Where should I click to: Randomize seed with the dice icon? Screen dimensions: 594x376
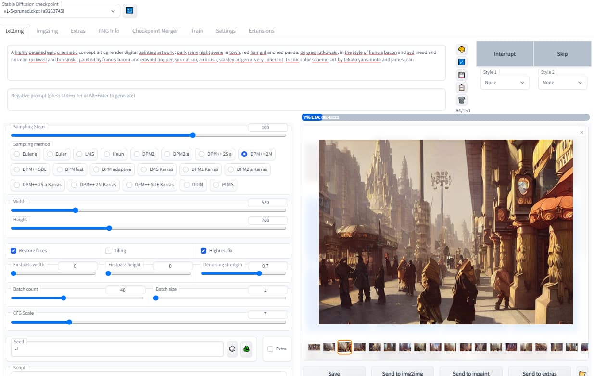[x=232, y=349]
